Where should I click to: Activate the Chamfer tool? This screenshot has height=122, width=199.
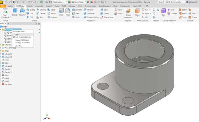click(77, 10)
